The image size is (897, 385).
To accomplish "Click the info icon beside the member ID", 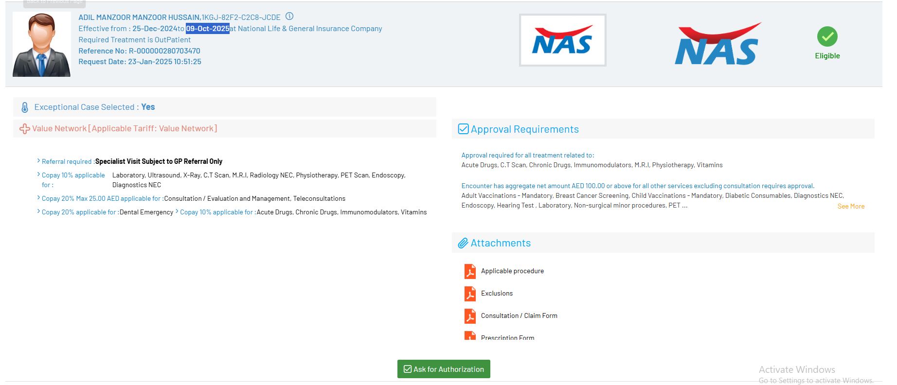I will [x=289, y=17].
